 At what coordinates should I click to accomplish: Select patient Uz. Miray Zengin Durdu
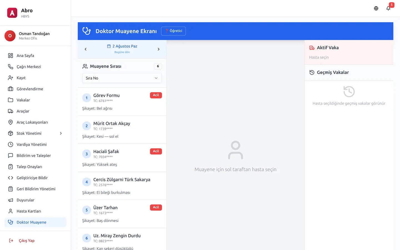pos(122,239)
